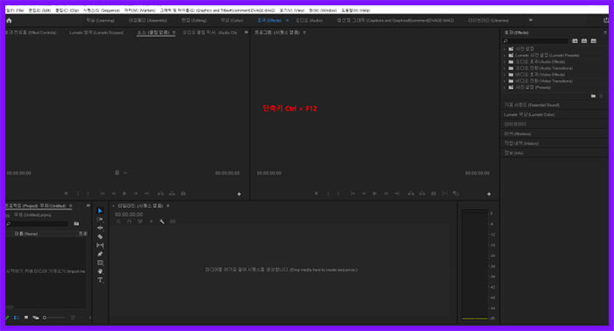The image size is (614, 331).
Task: Expand Video Transitions folder
Action: click(504, 81)
